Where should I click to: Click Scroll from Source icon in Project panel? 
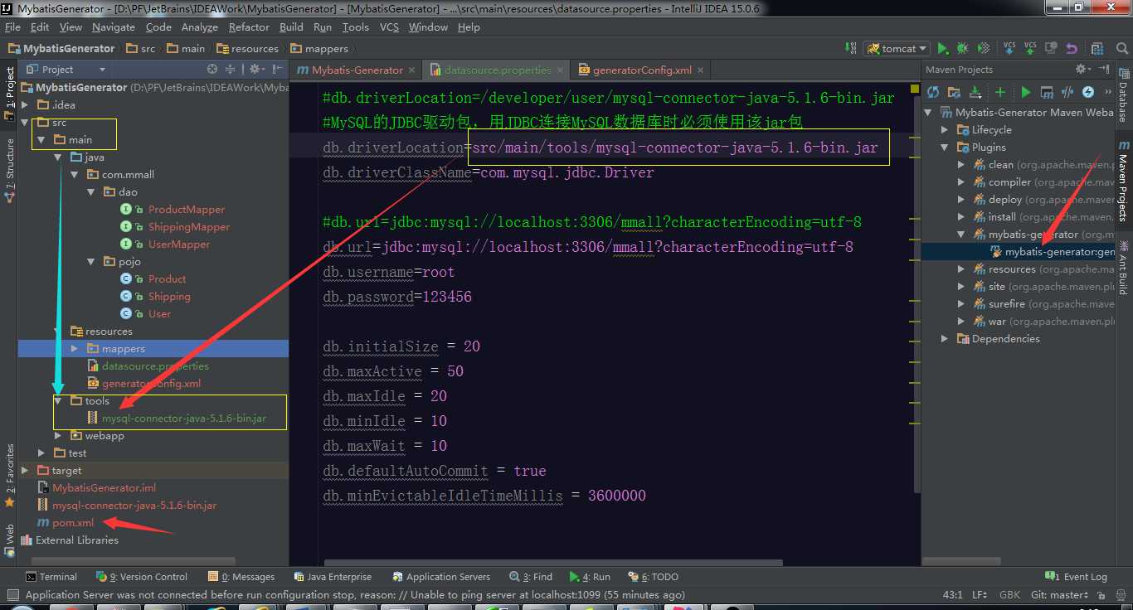click(212, 69)
